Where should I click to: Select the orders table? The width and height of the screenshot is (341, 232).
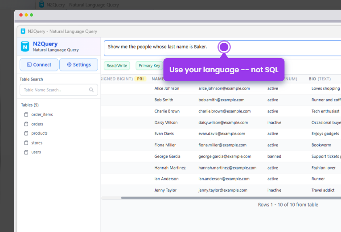pyautogui.click(x=37, y=124)
